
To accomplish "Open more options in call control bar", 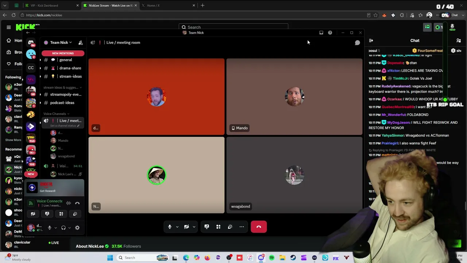I will pos(242,227).
